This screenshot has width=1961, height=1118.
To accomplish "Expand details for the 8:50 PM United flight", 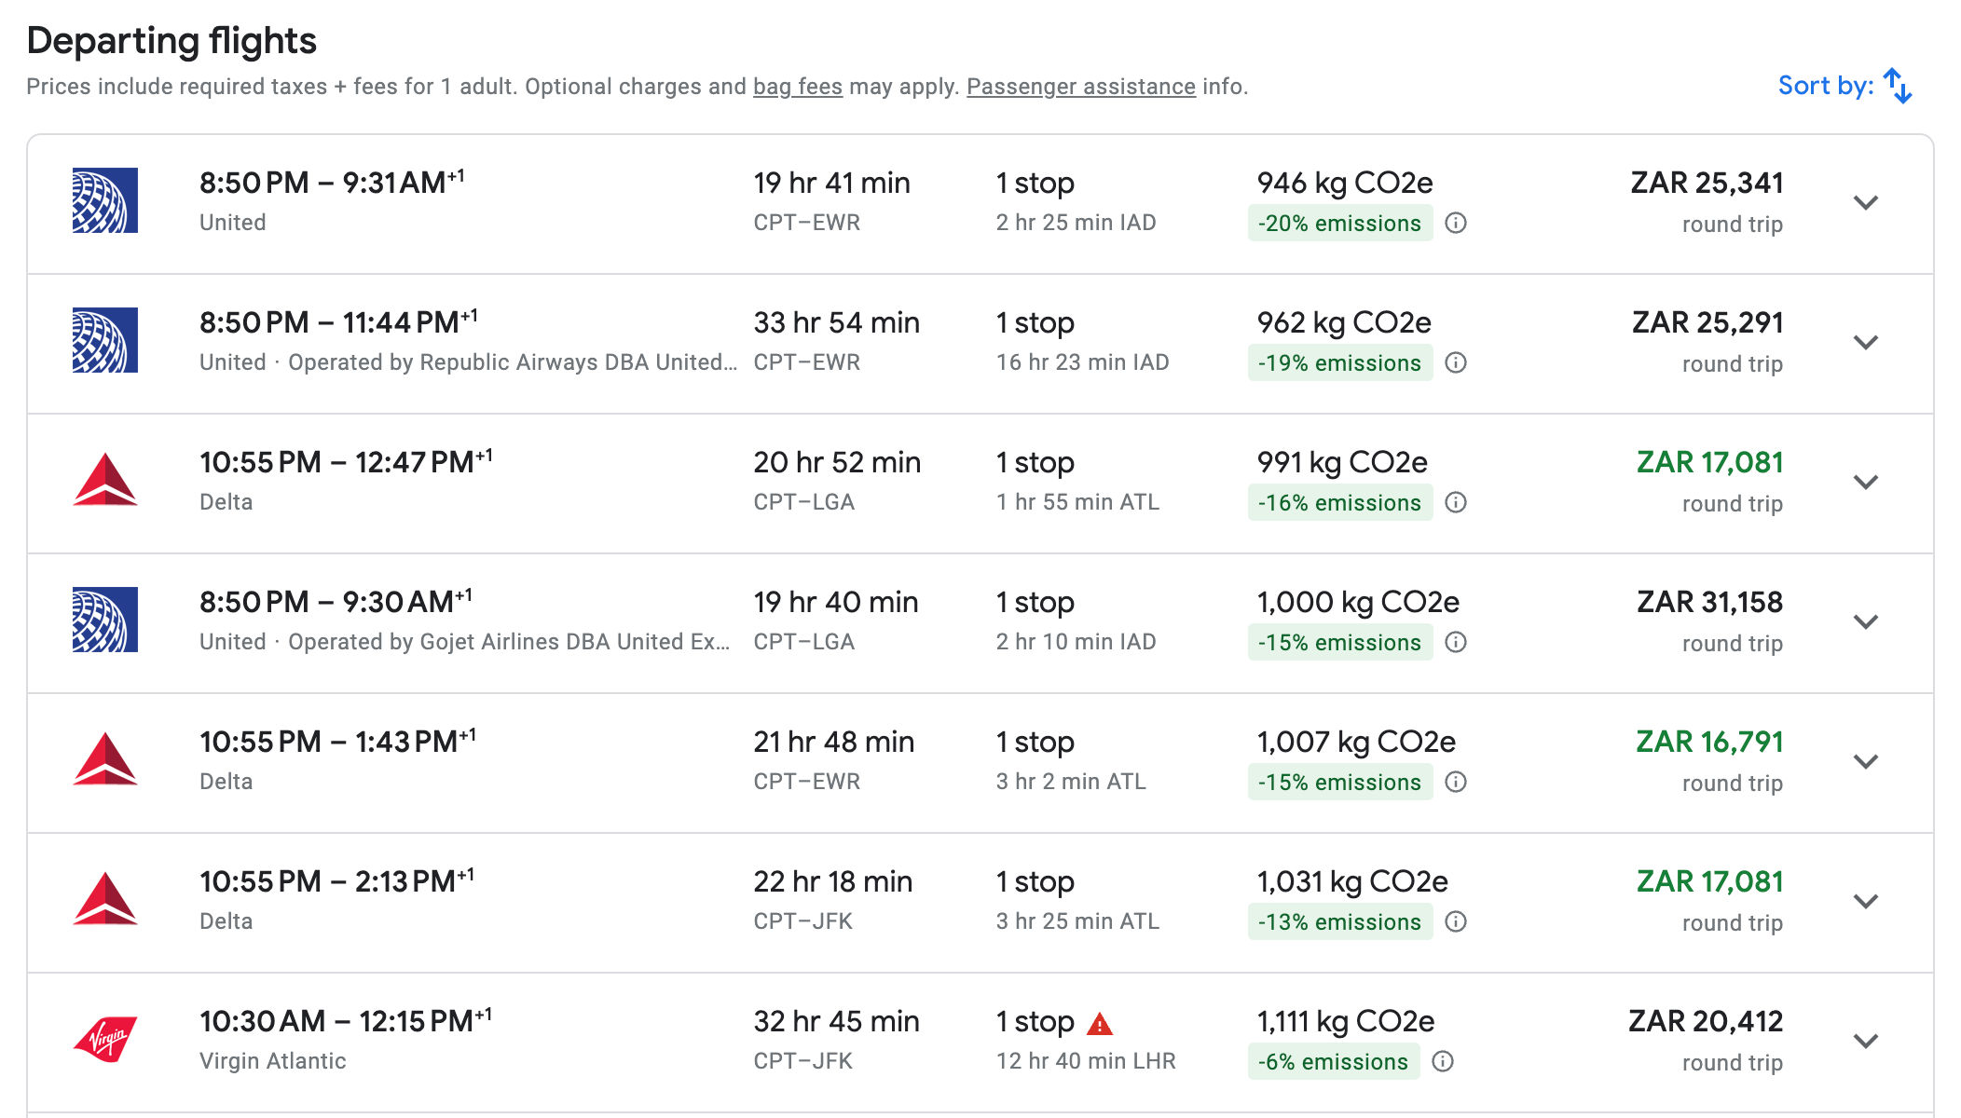I will [1865, 203].
